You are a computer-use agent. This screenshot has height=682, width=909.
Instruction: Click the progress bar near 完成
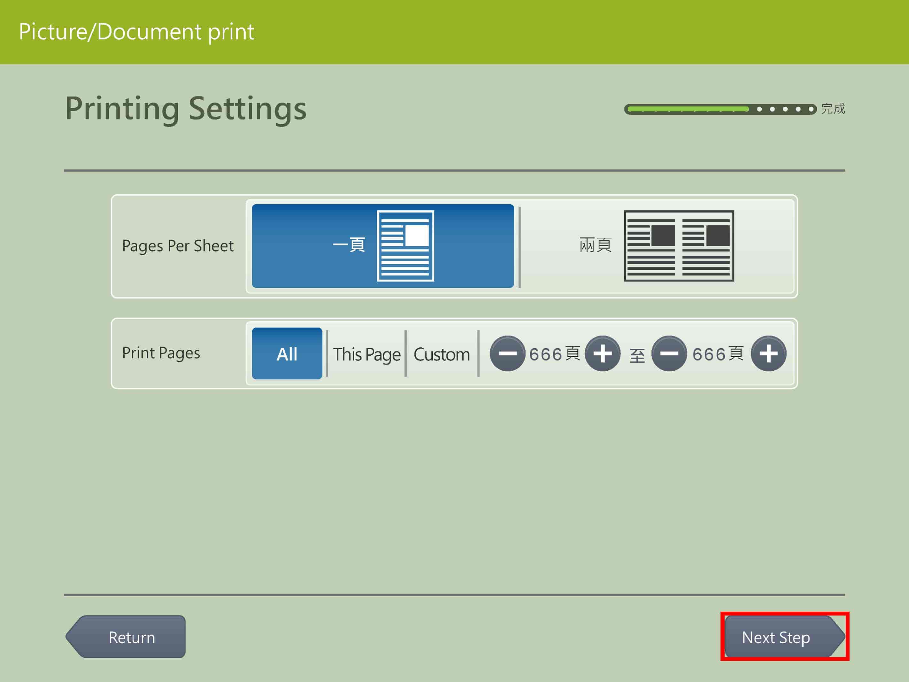(x=720, y=109)
